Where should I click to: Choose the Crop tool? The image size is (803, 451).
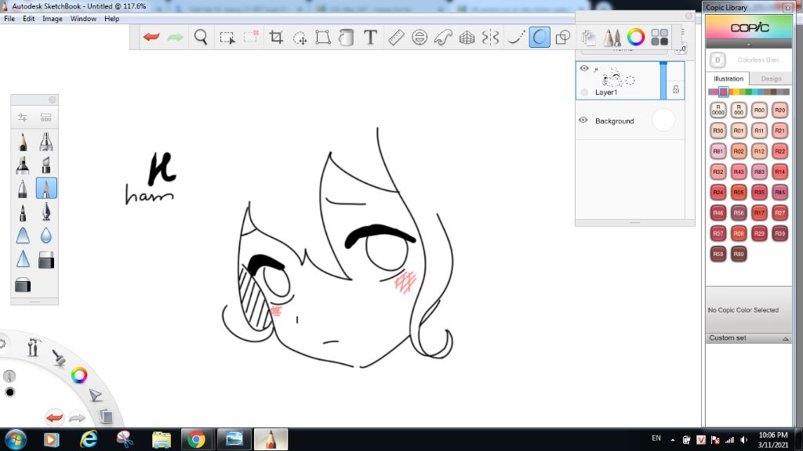click(276, 38)
